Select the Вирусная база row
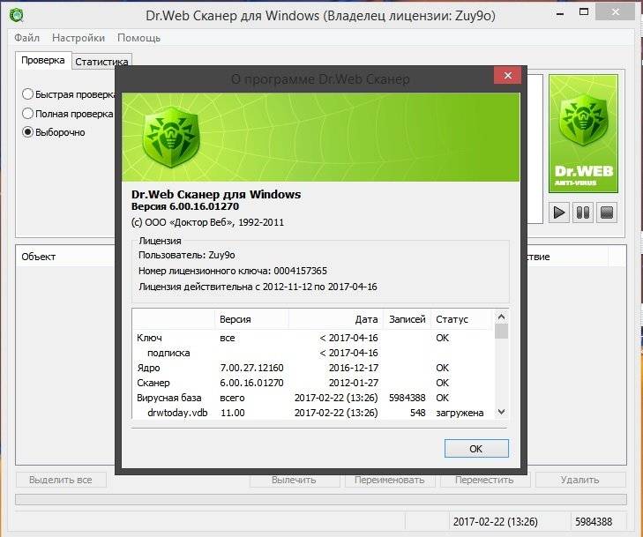643x537 pixels. [x=313, y=398]
